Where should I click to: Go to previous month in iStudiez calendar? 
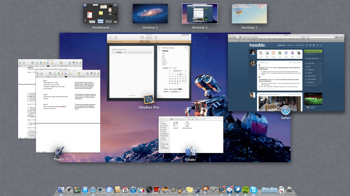pyautogui.click(x=170, y=71)
